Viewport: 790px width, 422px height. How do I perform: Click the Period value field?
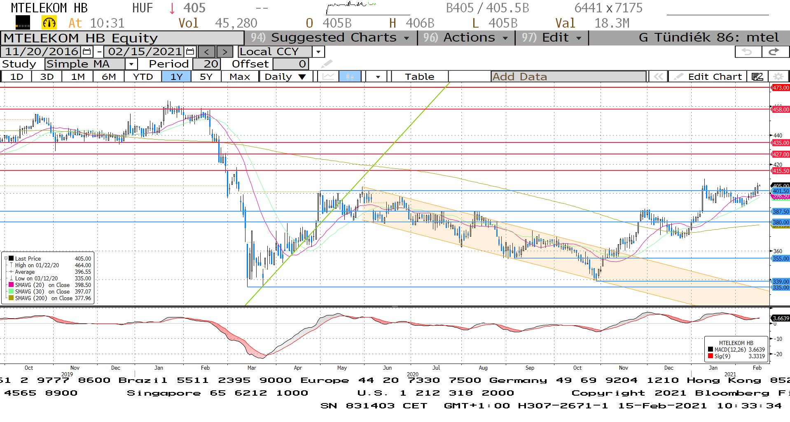[207, 64]
